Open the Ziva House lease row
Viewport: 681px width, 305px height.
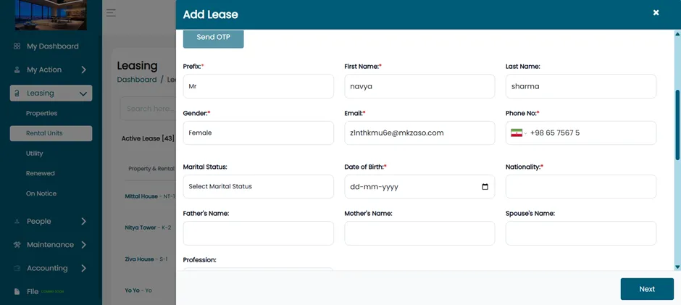click(x=146, y=259)
